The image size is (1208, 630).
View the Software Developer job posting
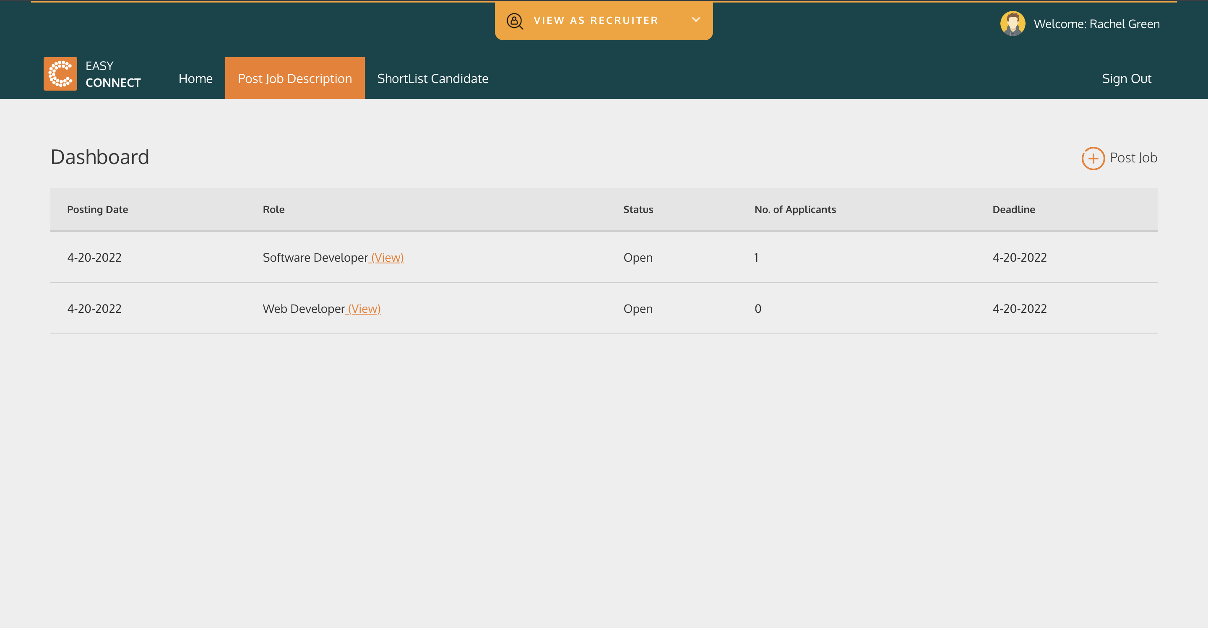(387, 258)
